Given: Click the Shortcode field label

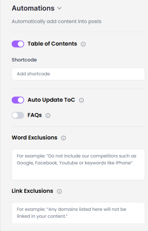Looking at the screenshot, I should point(24,60).
